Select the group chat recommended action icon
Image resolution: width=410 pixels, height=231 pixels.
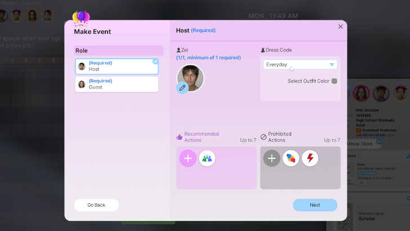point(207,158)
